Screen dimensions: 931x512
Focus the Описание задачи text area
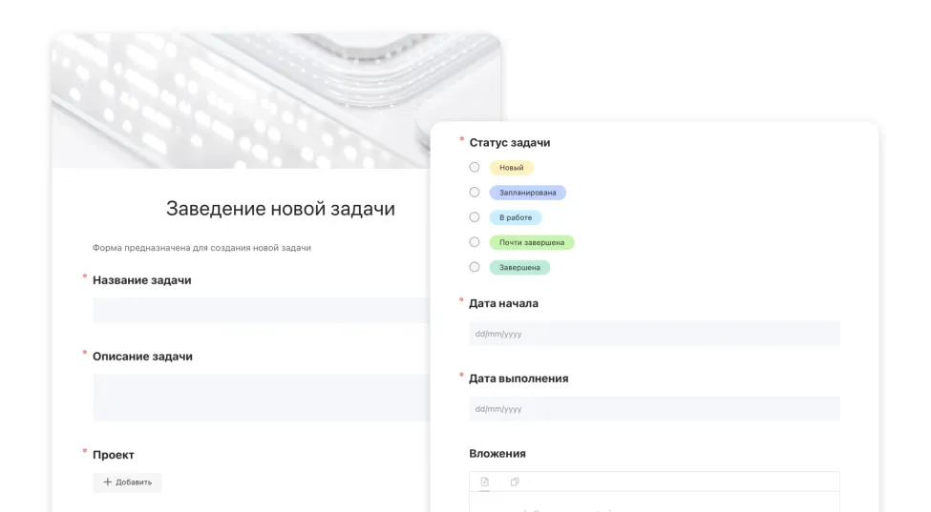tap(262, 397)
